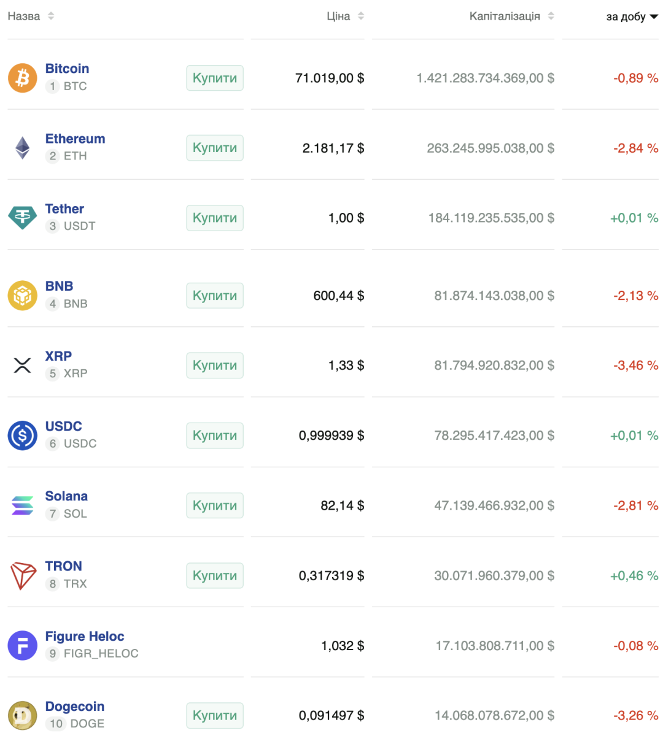Click the Ethereum diamond logo icon
Viewport: 671px width, 736px height.
pos(23,148)
